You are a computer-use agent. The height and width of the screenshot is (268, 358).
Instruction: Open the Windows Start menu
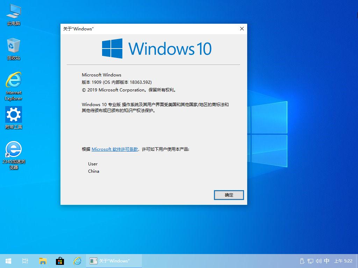8,261
